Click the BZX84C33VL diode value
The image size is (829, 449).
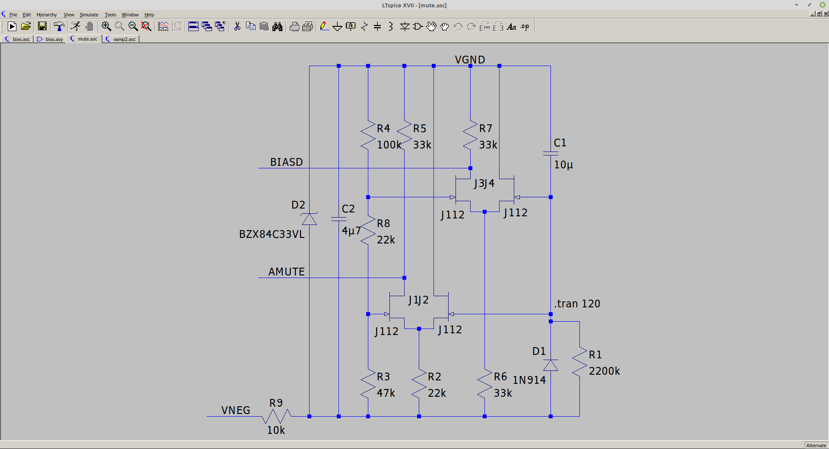tap(272, 234)
